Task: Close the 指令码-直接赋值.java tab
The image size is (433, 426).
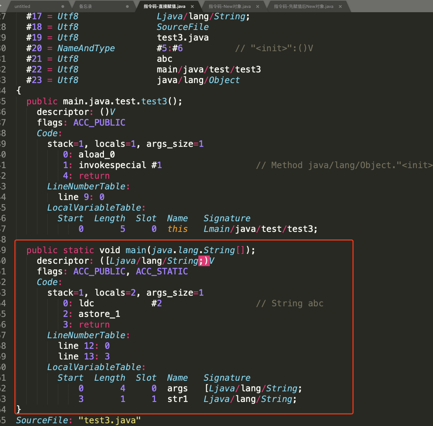Action: click(192, 6)
